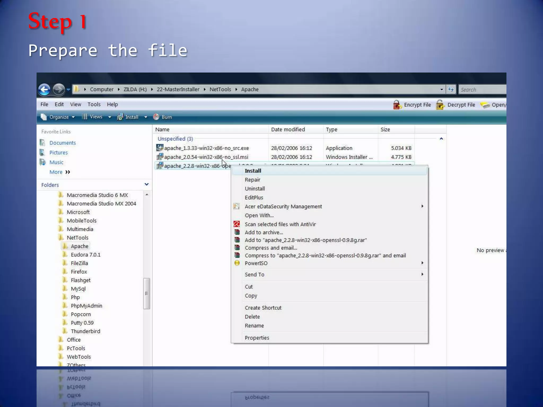Click folder tree scroll-up arrow

click(x=147, y=195)
